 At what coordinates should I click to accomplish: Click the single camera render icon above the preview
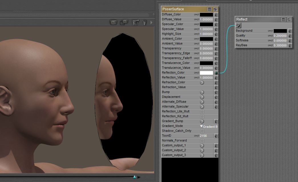pyautogui.click(x=114, y=22)
